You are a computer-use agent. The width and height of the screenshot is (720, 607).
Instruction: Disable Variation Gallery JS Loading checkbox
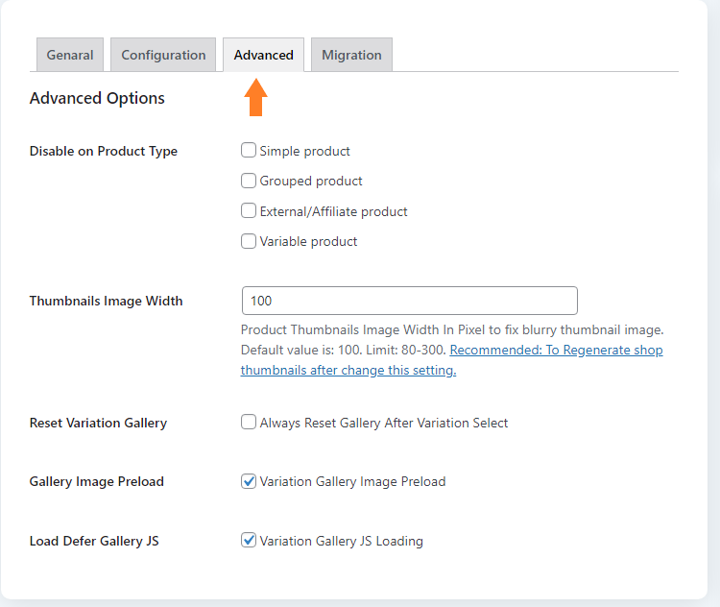pos(249,540)
